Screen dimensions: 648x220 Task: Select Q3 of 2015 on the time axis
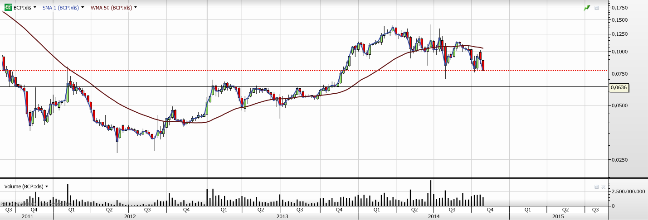pyautogui.click(x=595, y=210)
